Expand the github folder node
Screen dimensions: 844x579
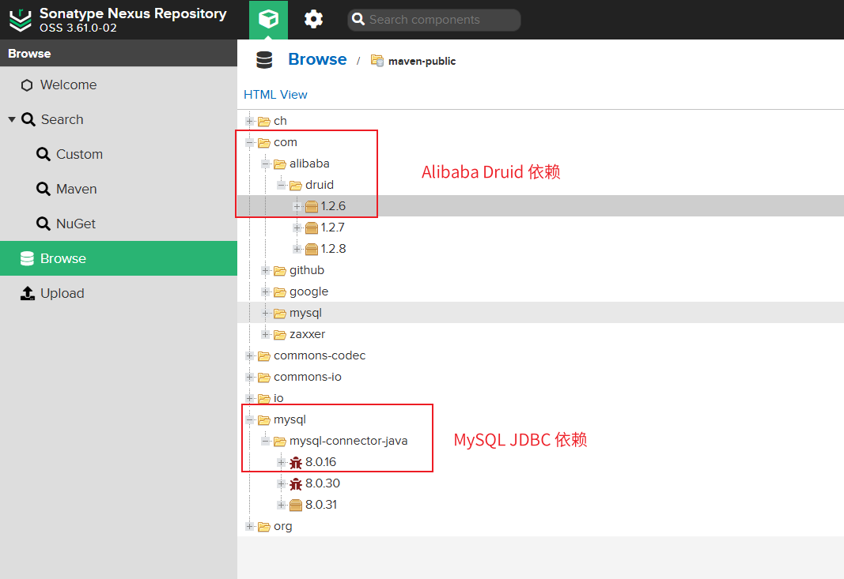coord(266,270)
